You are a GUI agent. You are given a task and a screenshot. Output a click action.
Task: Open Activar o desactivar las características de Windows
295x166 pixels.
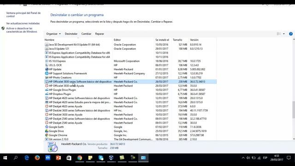tap(22, 30)
